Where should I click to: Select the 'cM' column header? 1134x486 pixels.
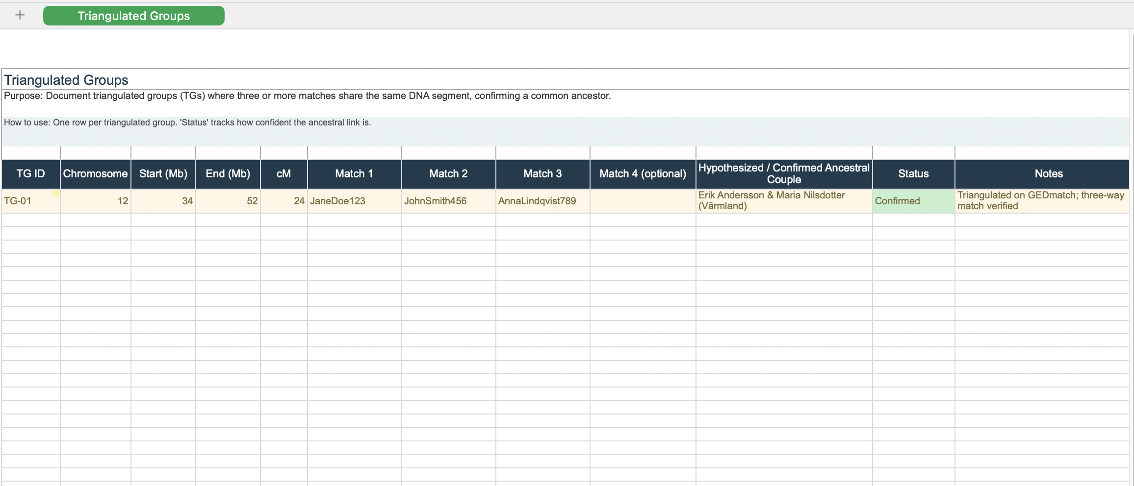click(284, 174)
